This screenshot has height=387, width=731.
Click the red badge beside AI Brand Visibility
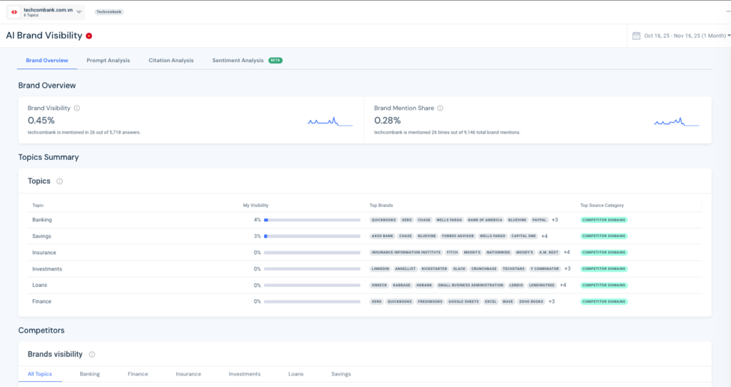click(x=89, y=36)
